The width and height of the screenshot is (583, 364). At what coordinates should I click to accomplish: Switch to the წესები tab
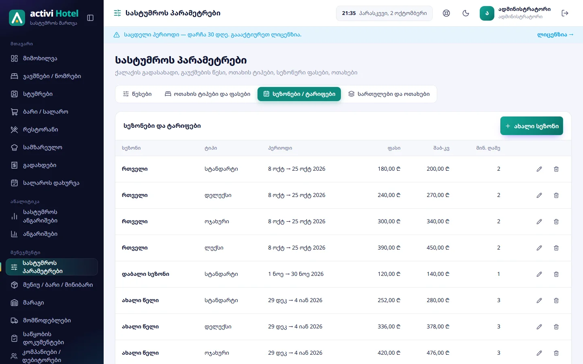pyautogui.click(x=137, y=94)
